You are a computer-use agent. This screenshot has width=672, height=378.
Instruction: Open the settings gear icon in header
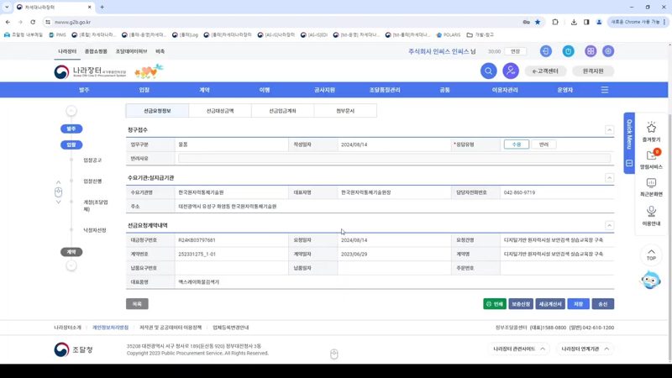pos(608,51)
